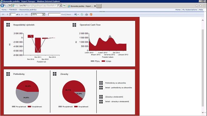This screenshot has height=116, width=207.
Task: Open the Pohledávky za zákazníka report link
Action: pos(115,83)
